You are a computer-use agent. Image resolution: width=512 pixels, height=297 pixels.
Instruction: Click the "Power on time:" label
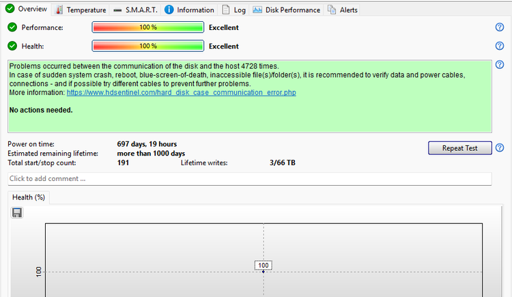tap(31, 144)
